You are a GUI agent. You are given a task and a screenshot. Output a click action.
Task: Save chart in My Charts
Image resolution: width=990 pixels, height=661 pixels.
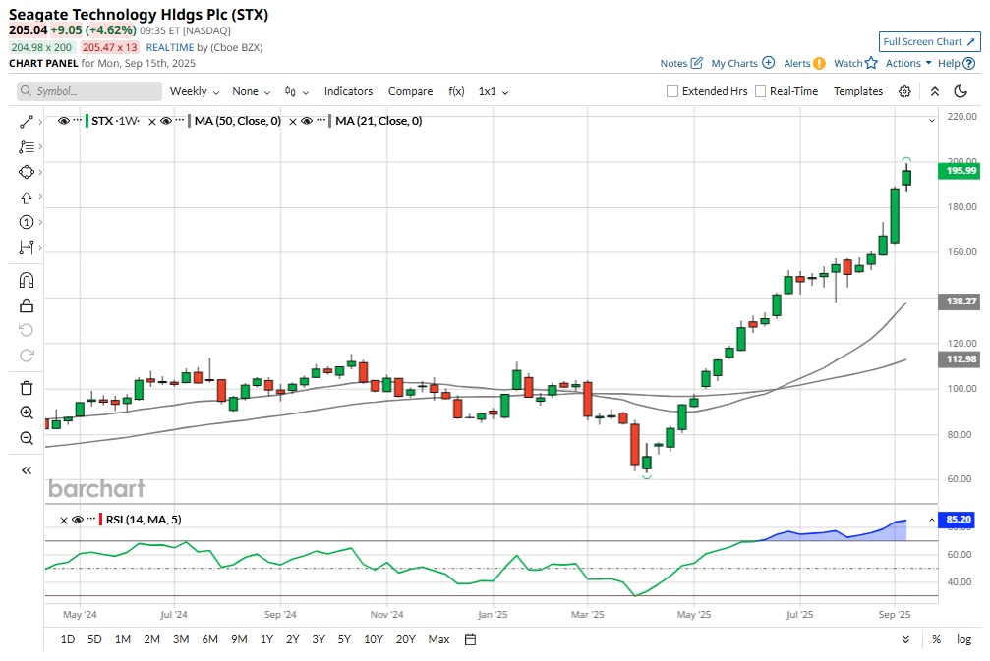742,63
